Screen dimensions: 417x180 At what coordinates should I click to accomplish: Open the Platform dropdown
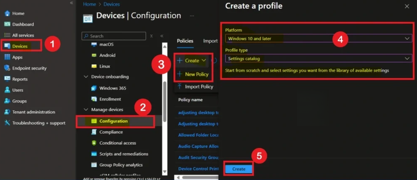click(x=318, y=38)
